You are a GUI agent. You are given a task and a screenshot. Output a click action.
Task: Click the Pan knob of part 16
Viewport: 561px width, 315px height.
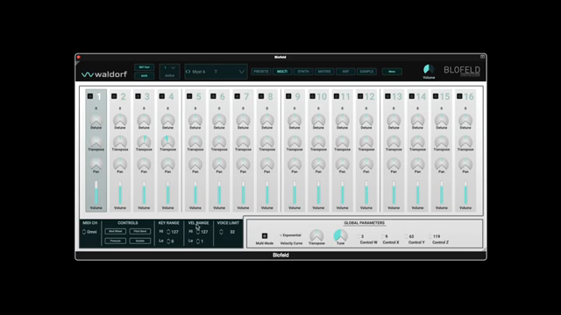point(465,164)
